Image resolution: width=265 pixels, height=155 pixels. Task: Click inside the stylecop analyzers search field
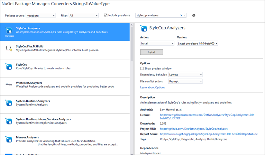click(157, 15)
